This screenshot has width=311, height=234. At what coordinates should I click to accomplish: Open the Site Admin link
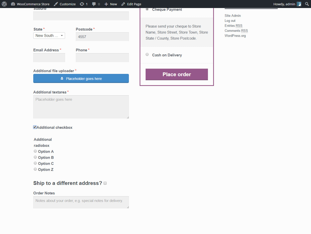coord(233,16)
